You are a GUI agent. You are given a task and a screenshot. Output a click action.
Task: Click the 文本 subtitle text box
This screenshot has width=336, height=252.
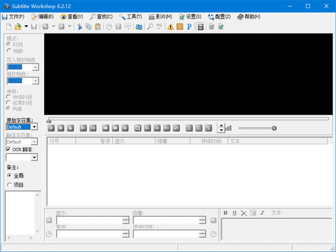tap(277, 229)
